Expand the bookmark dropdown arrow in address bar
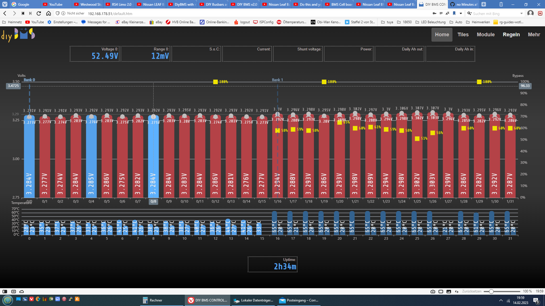This screenshot has height=306, width=545. (461, 13)
